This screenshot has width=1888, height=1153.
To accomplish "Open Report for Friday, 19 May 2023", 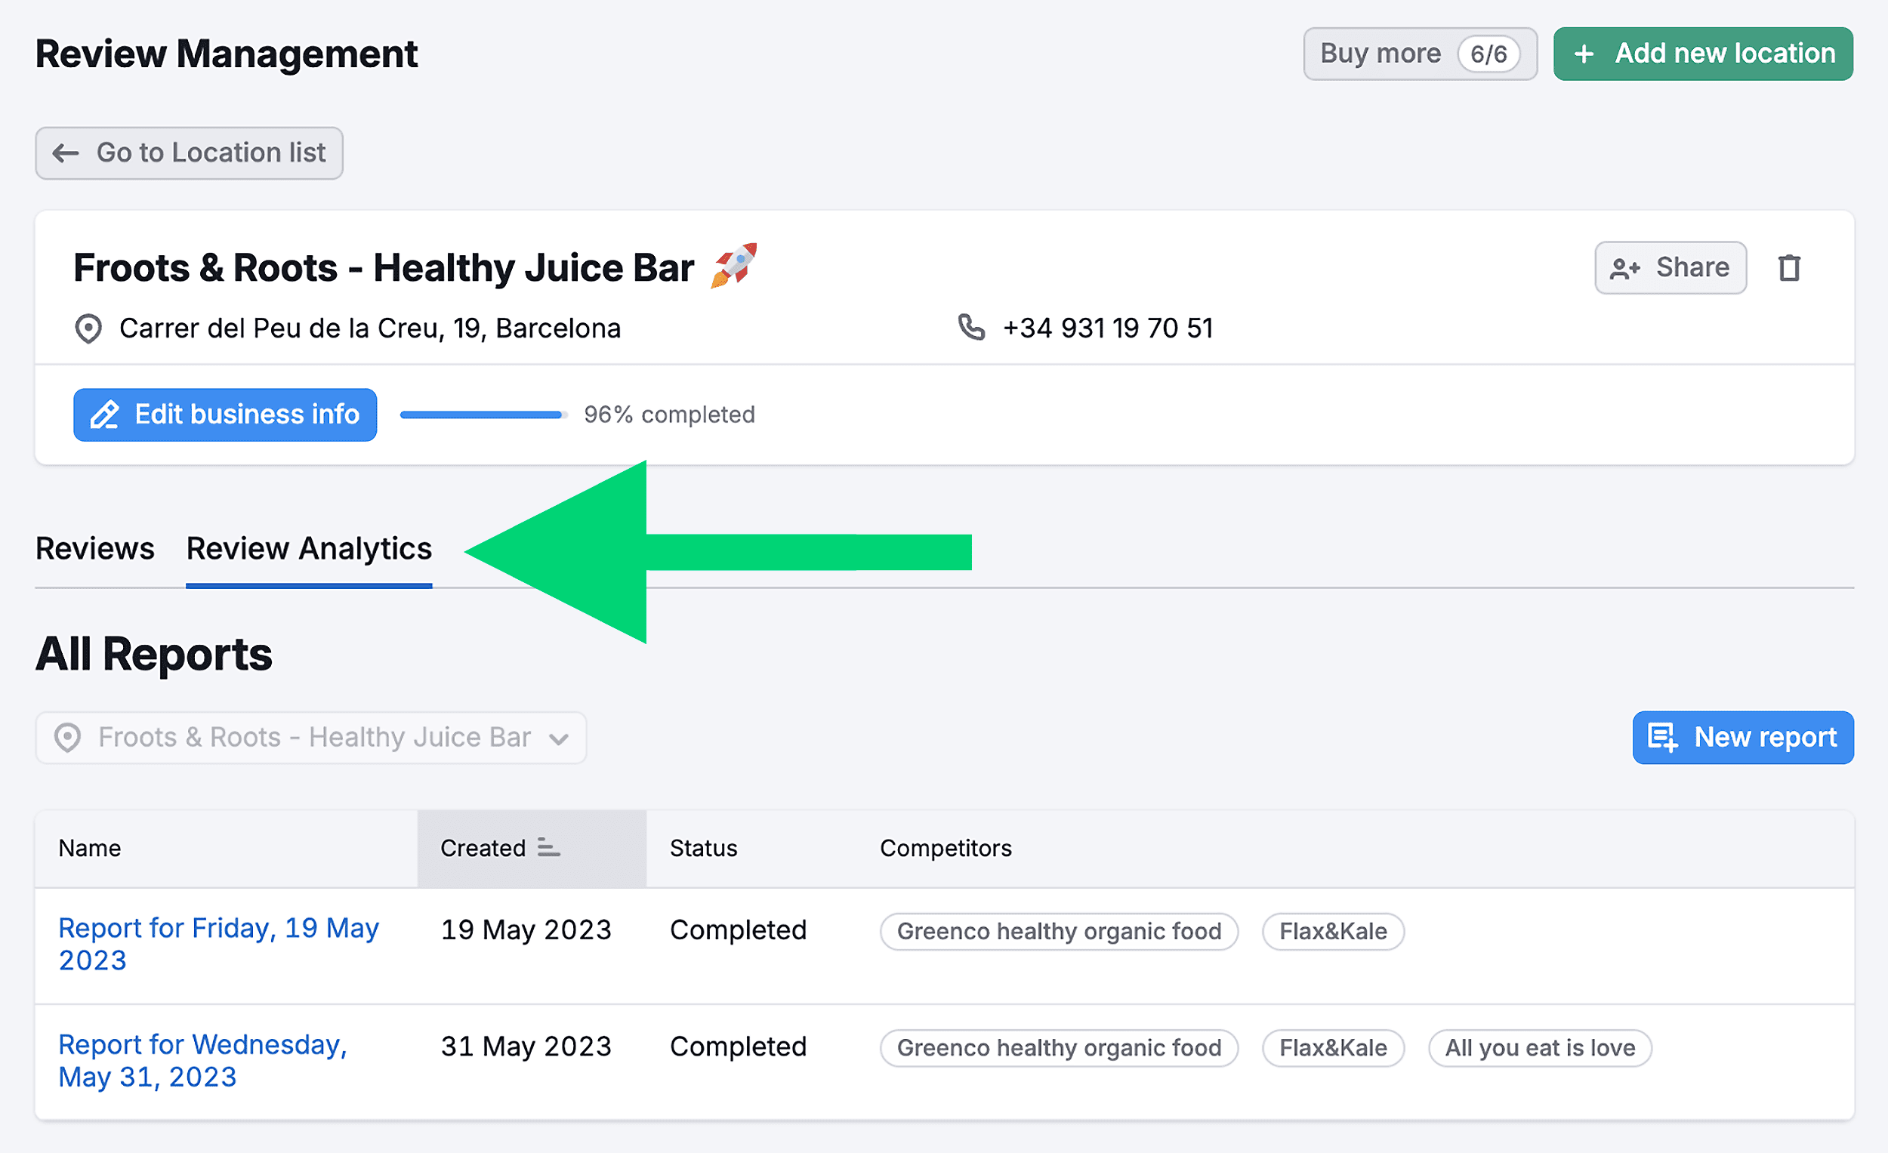I will [218, 944].
